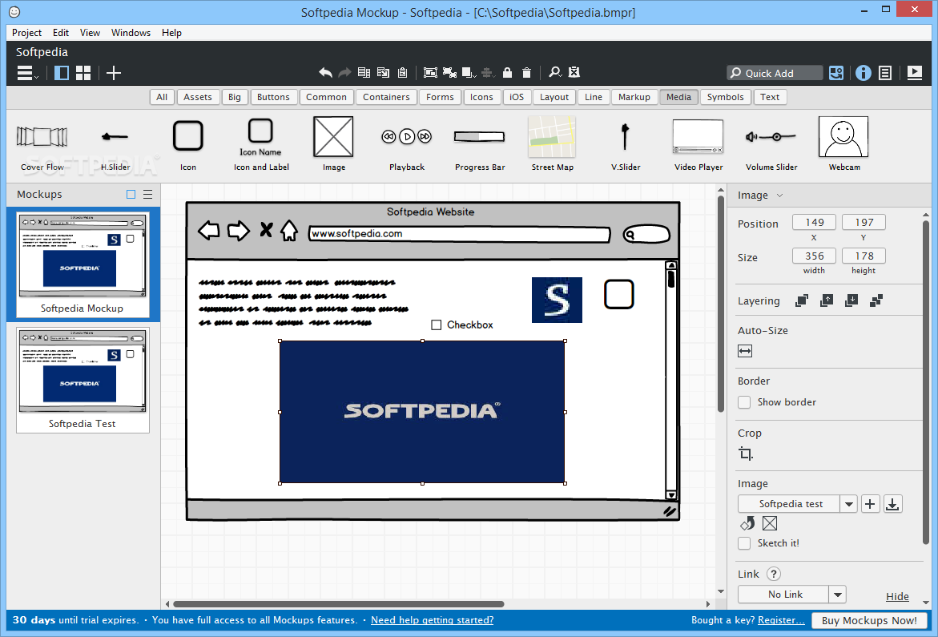
Task: Open the No Link dropdown
Action: (838, 595)
